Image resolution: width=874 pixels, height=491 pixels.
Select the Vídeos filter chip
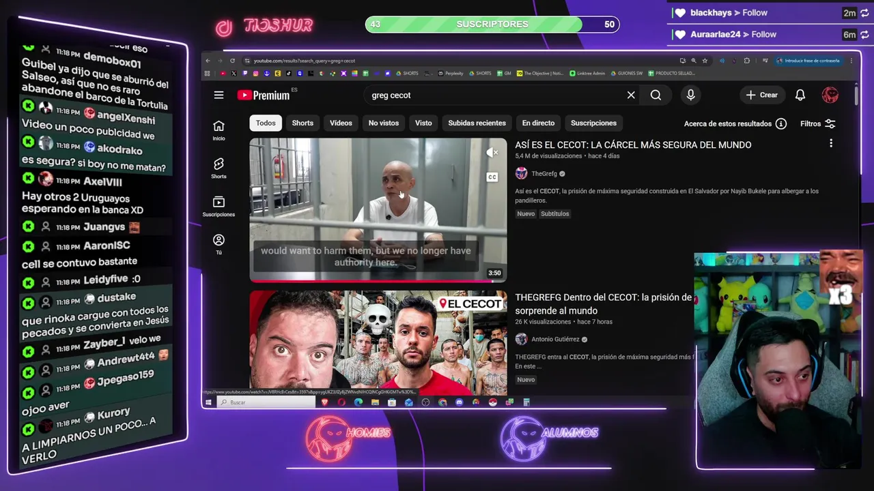341,123
